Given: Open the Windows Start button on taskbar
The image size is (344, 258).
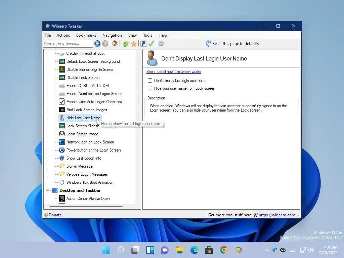Looking at the screenshot, I should (106, 250).
